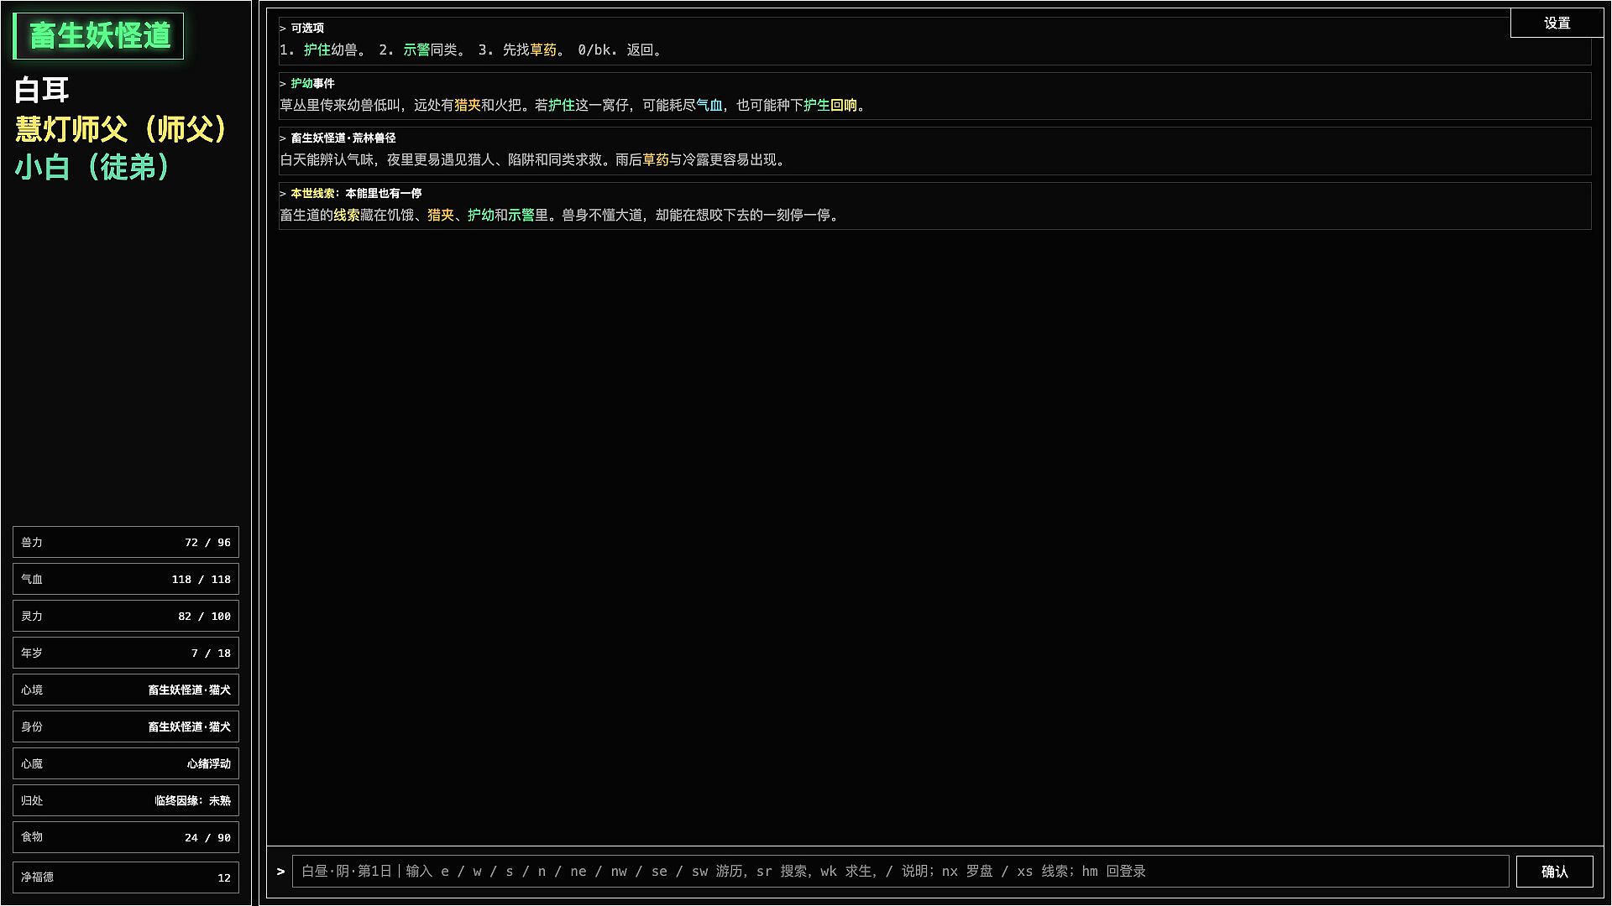Image resolution: width=1612 pixels, height=906 pixels.
Task: Click the > prompt symbol beside the input
Action: [x=280, y=872]
